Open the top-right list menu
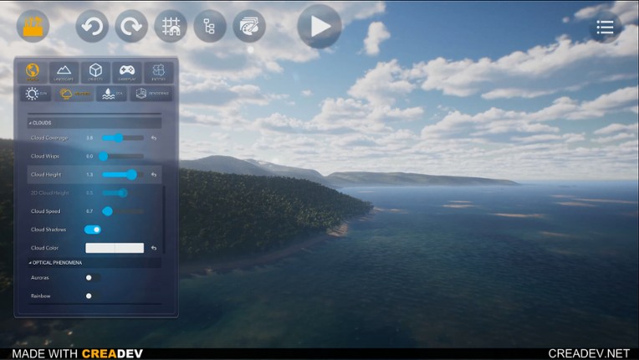 [605, 28]
